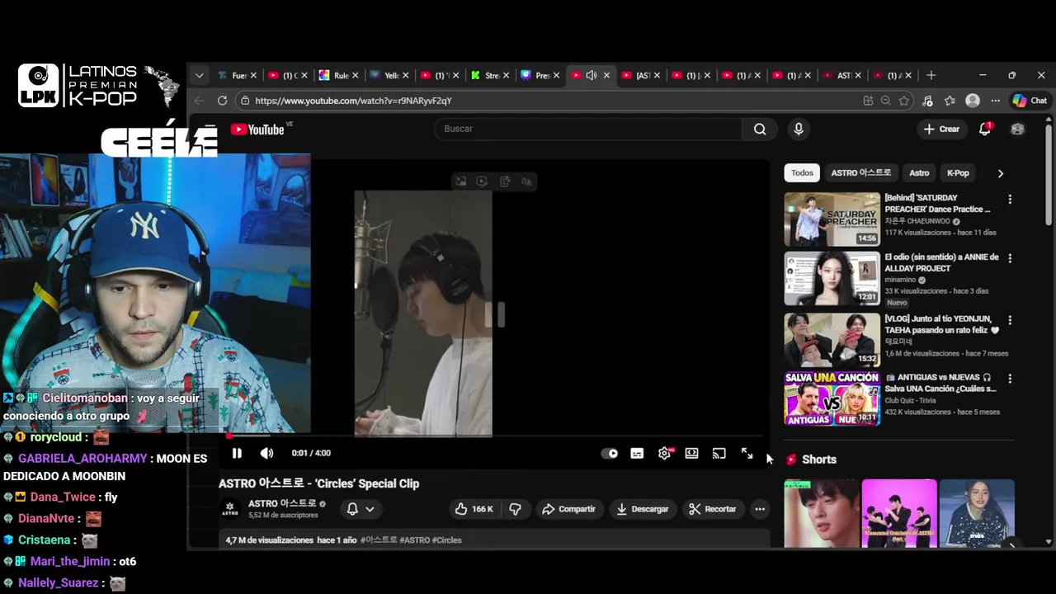The image size is (1056, 594).
Task: Open the ANNIE de ALLDAY PROJECT video thumbnail
Action: pyautogui.click(x=832, y=279)
